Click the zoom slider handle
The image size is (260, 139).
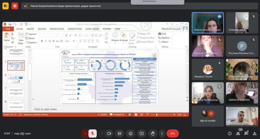click(157, 115)
